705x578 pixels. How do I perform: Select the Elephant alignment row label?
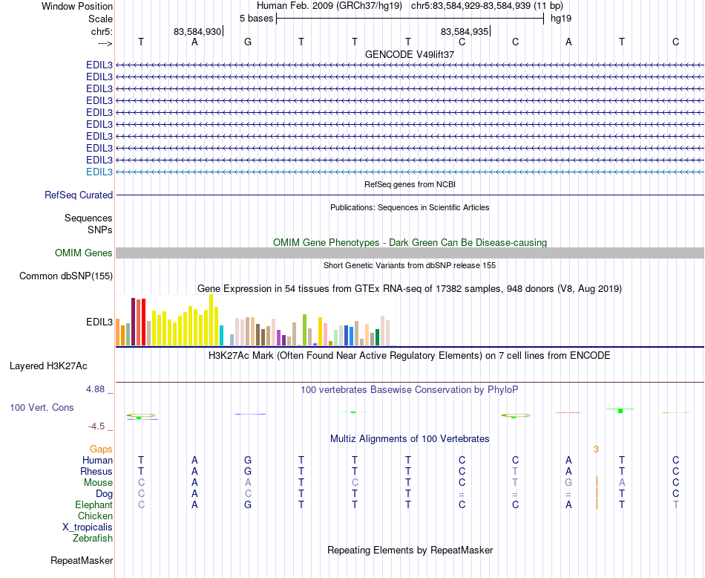coord(94,504)
